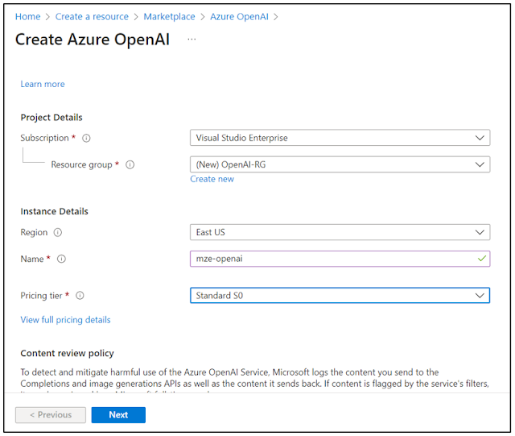Open the Pricing tier dropdown Standard S0

340,296
